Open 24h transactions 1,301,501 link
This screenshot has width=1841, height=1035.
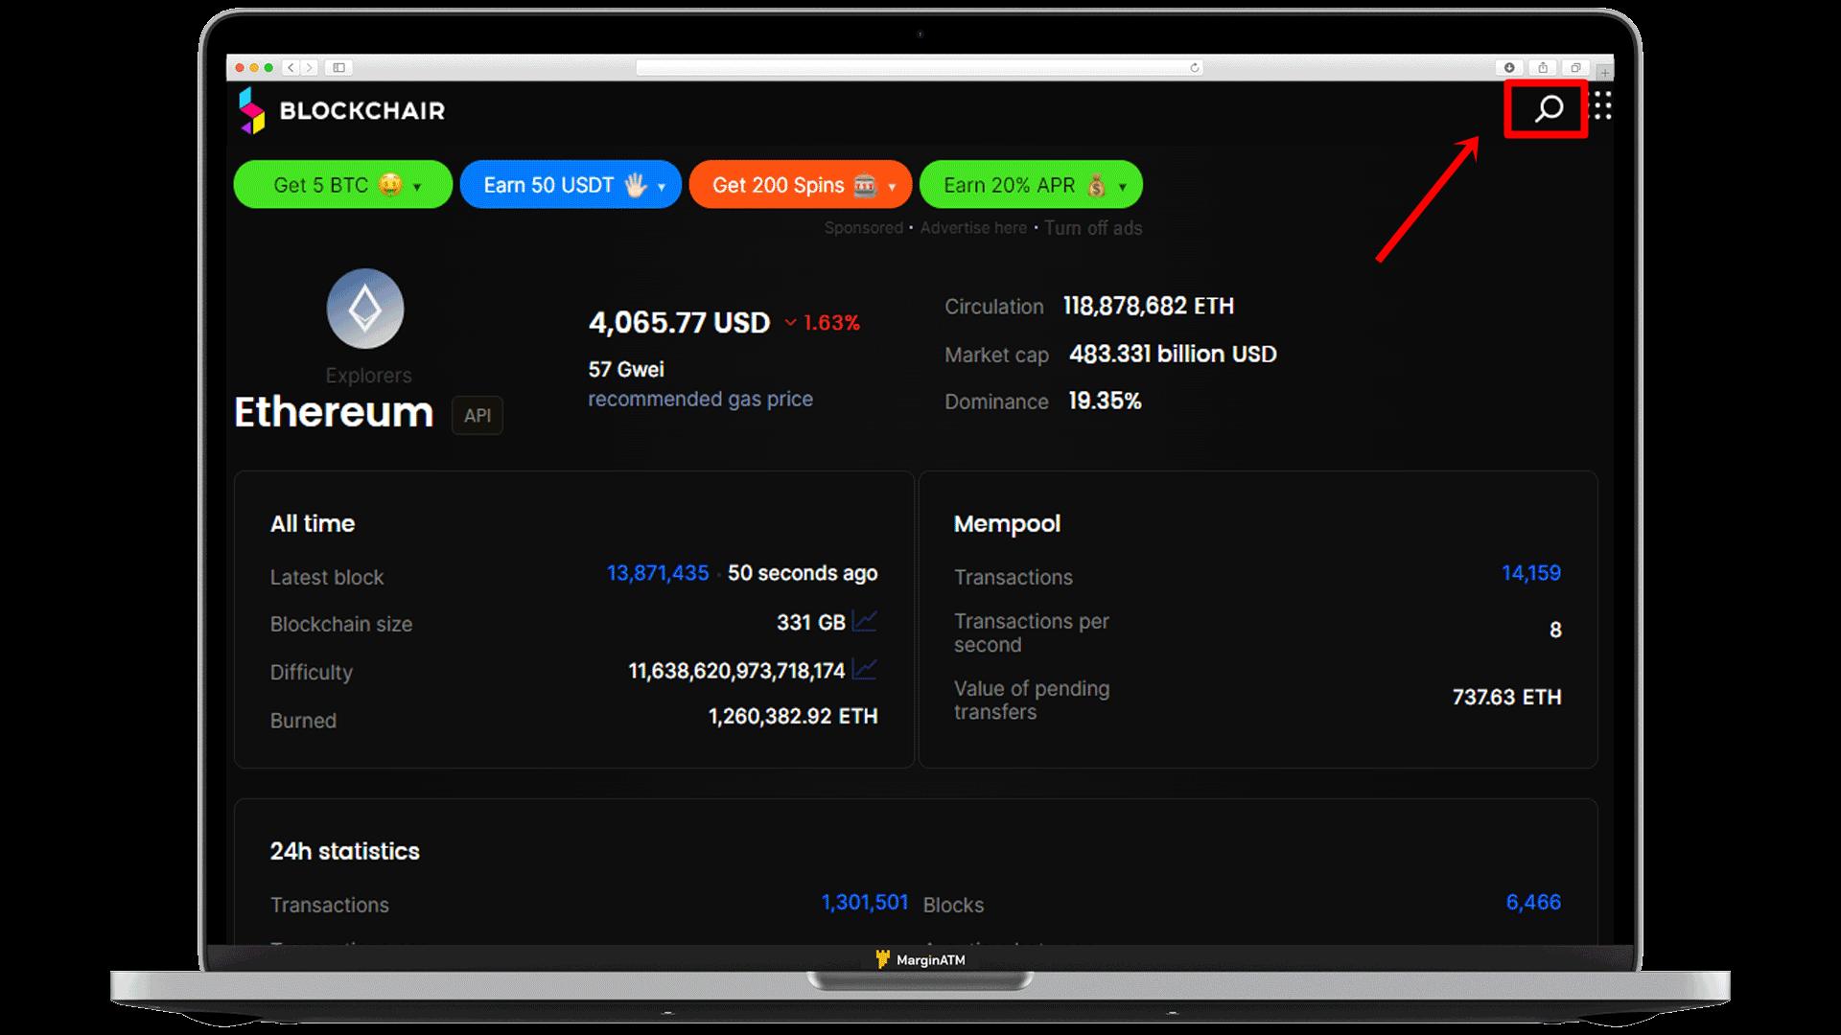[x=865, y=903]
